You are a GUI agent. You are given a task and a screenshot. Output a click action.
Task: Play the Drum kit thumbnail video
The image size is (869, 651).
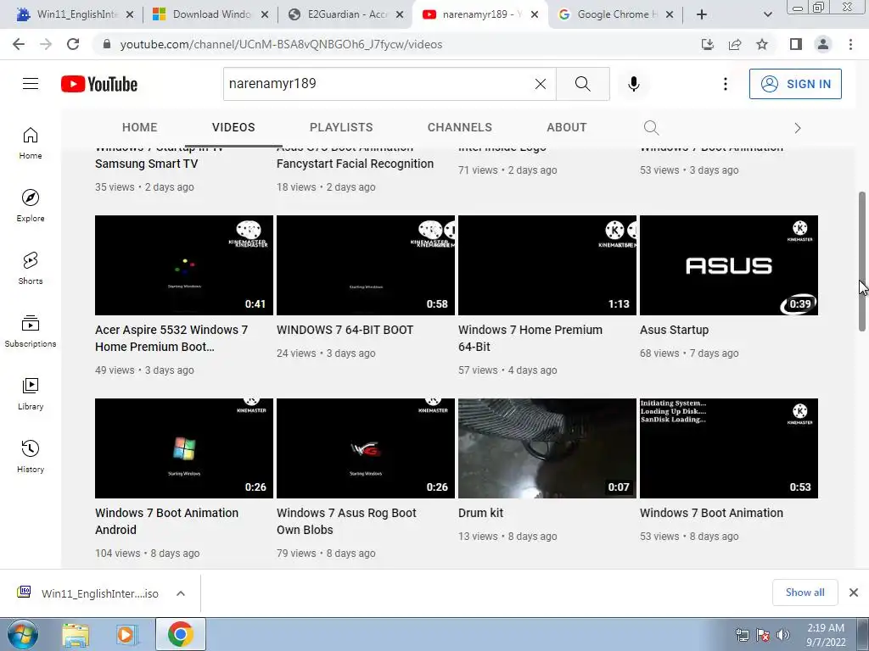(547, 448)
